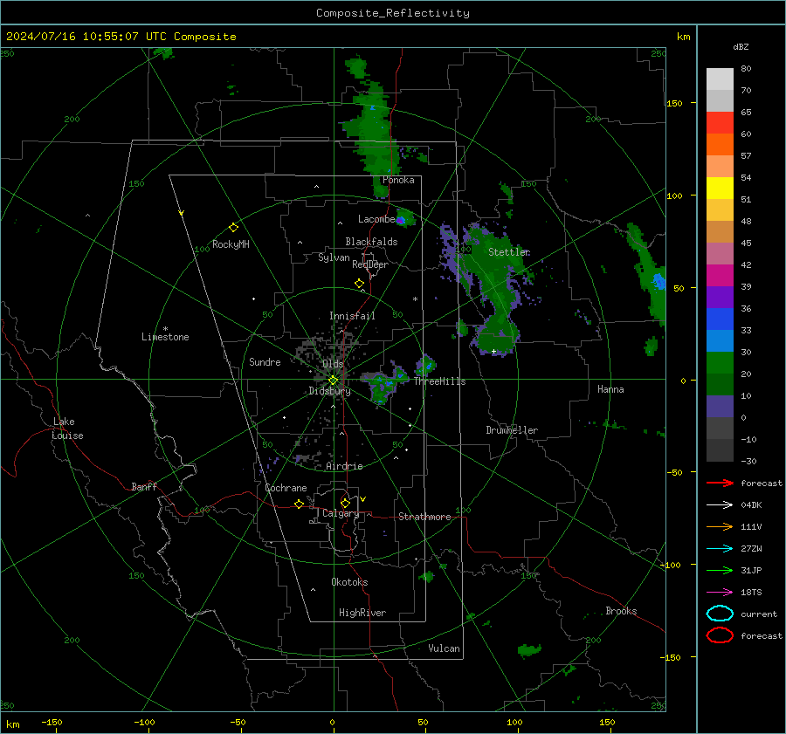
Task: Select the bright green 20–30 dBZ swatch
Action: [720, 363]
